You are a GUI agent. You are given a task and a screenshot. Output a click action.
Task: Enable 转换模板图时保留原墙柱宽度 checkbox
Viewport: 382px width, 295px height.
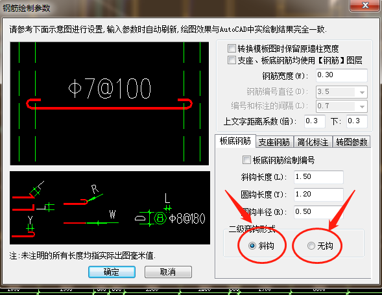[x=232, y=48]
